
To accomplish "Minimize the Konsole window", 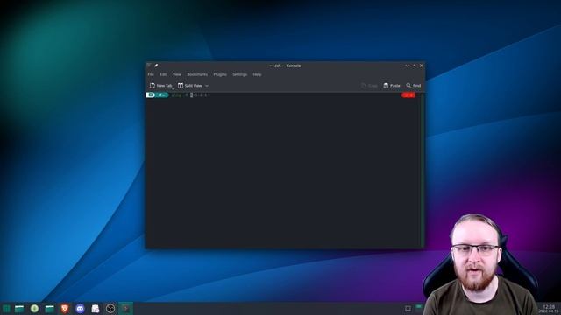I will (407, 66).
